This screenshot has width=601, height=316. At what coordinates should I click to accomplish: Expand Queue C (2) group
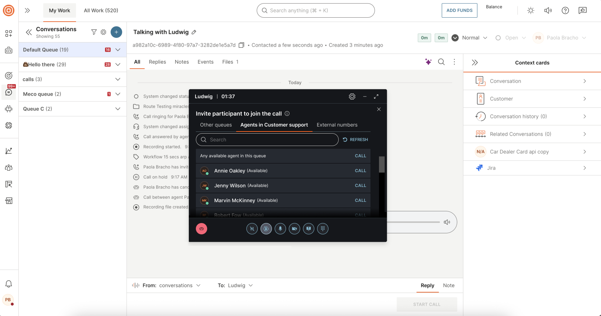click(118, 109)
